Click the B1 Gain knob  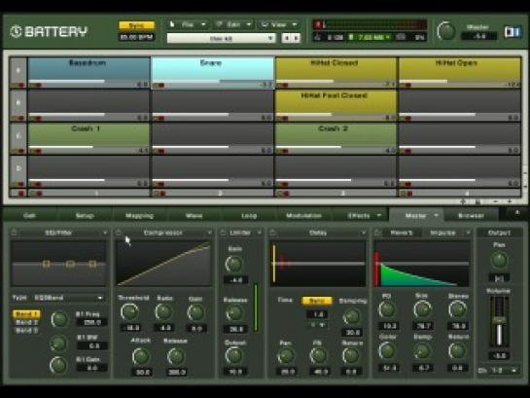(58, 365)
